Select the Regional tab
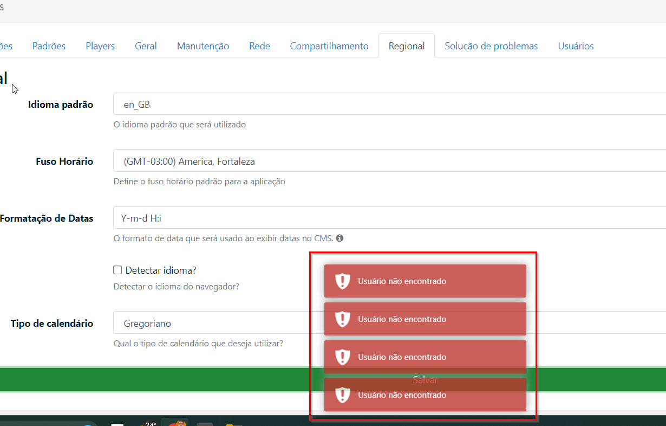The image size is (666, 426). pos(407,46)
